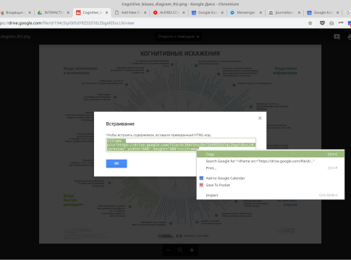
Task: Switch to the Messenger tab
Action: click(246, 12)
